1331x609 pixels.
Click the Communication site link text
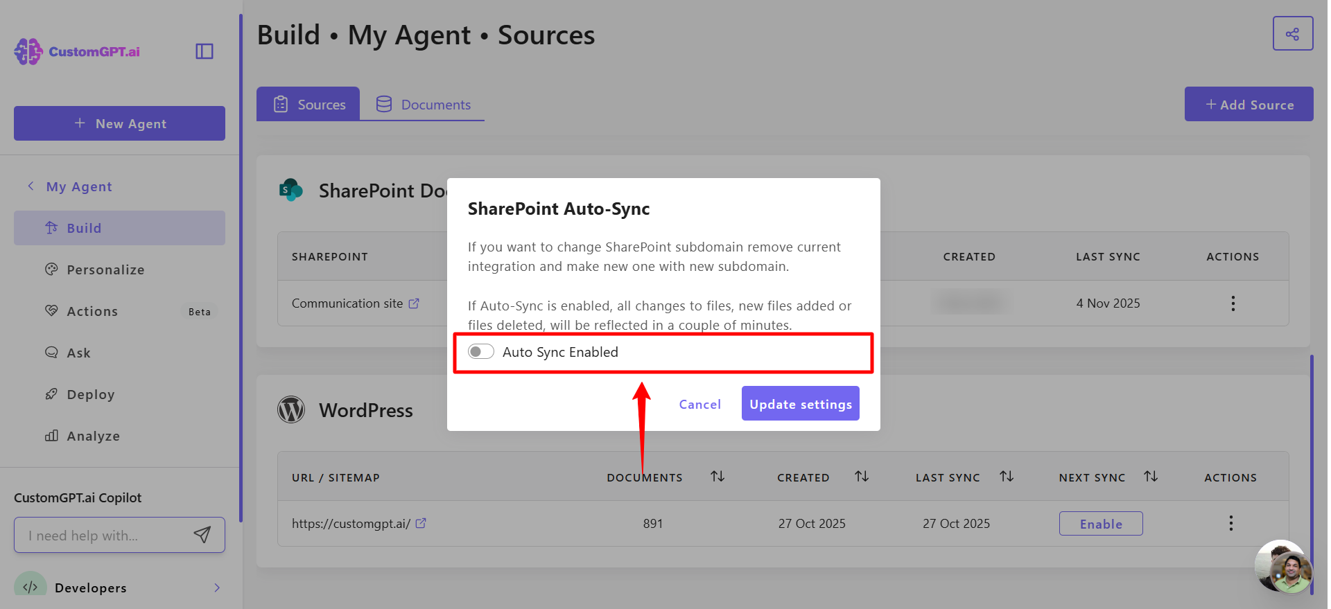pos(347,303)
